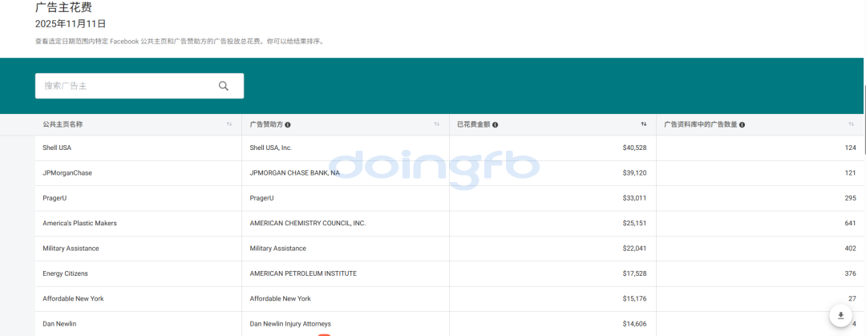Open Energy Citizens advertiser entry
866x336 pixels.
point(65,273)
